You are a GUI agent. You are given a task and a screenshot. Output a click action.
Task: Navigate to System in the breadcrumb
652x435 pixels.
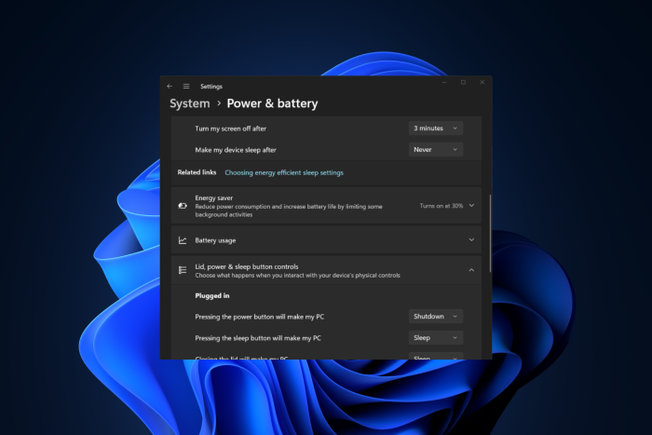pos(190,103)
